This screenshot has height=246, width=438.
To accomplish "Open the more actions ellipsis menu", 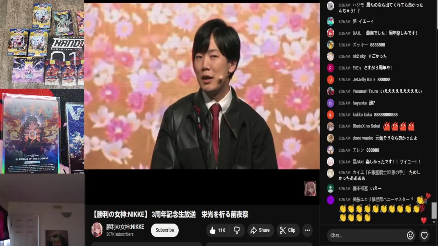I will (307, 230).
